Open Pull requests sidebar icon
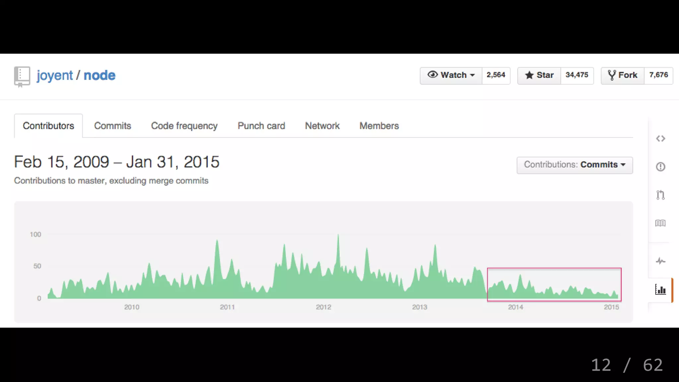This screenshot has width=679, height=382. coord(660,195)
